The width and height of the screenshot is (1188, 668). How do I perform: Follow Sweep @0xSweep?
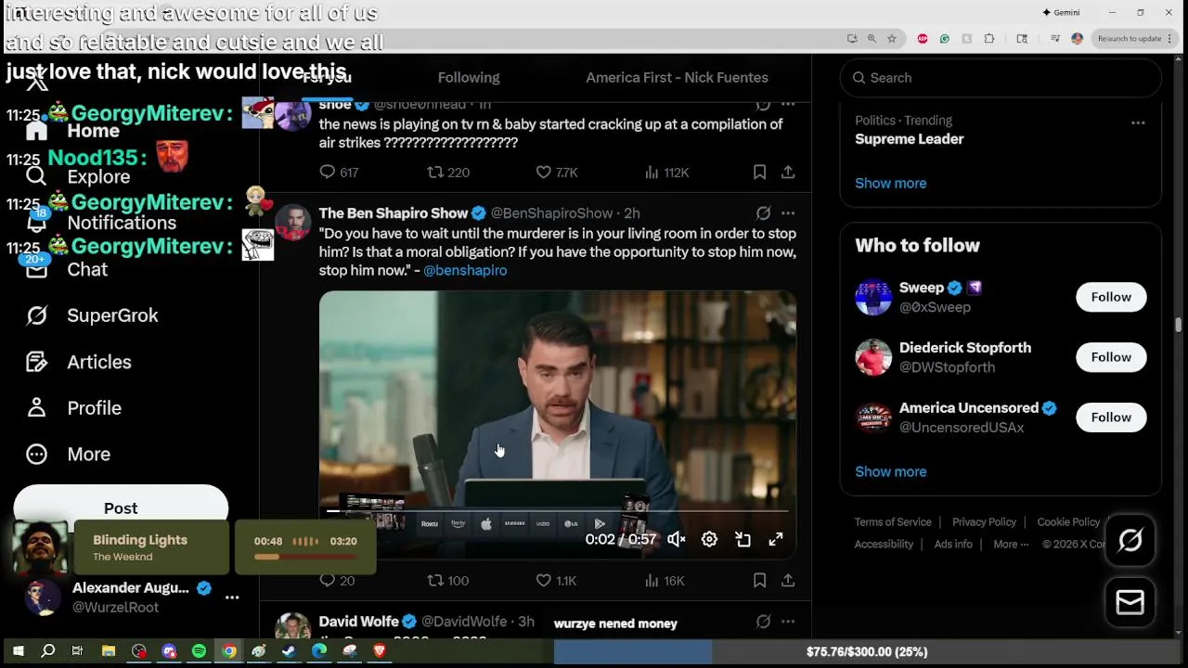1111,297
